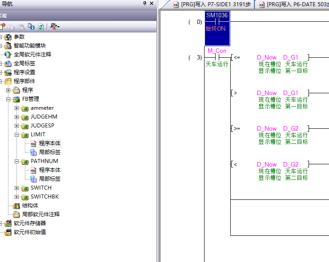Click the 软元件存储器 icon in tree
Viewport: 329px width, 262px height.
8,223
